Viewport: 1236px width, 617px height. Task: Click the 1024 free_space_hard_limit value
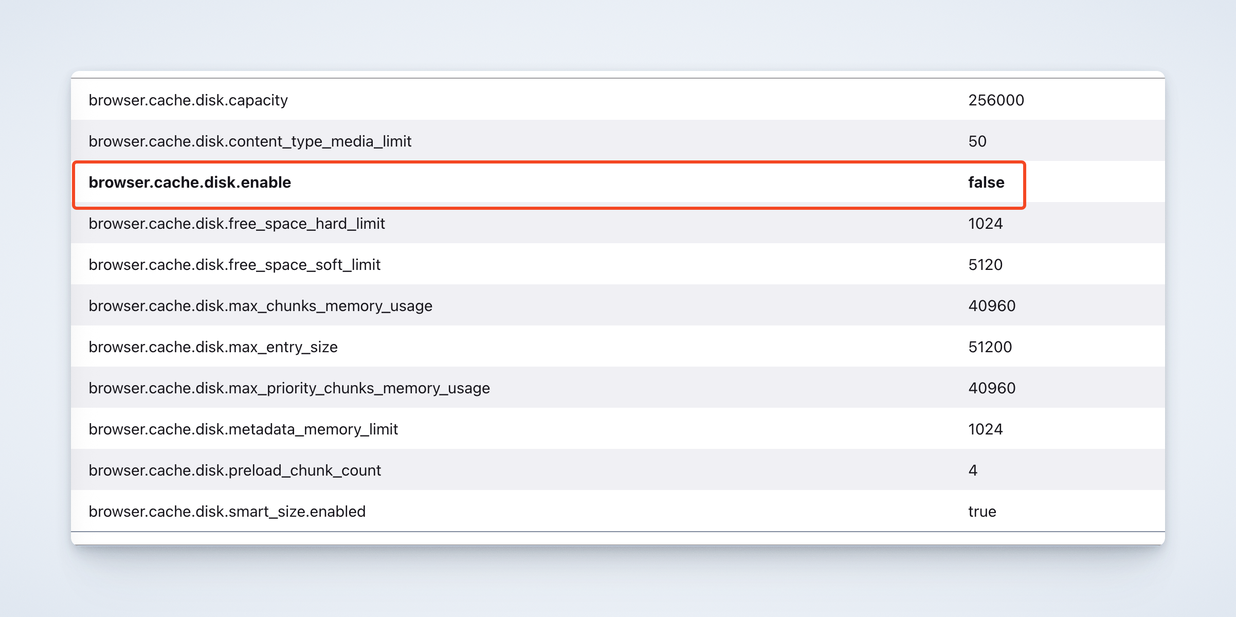click(985, 224)
